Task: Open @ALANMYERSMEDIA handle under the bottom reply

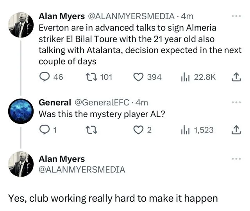Action: (x=82, y=170)
